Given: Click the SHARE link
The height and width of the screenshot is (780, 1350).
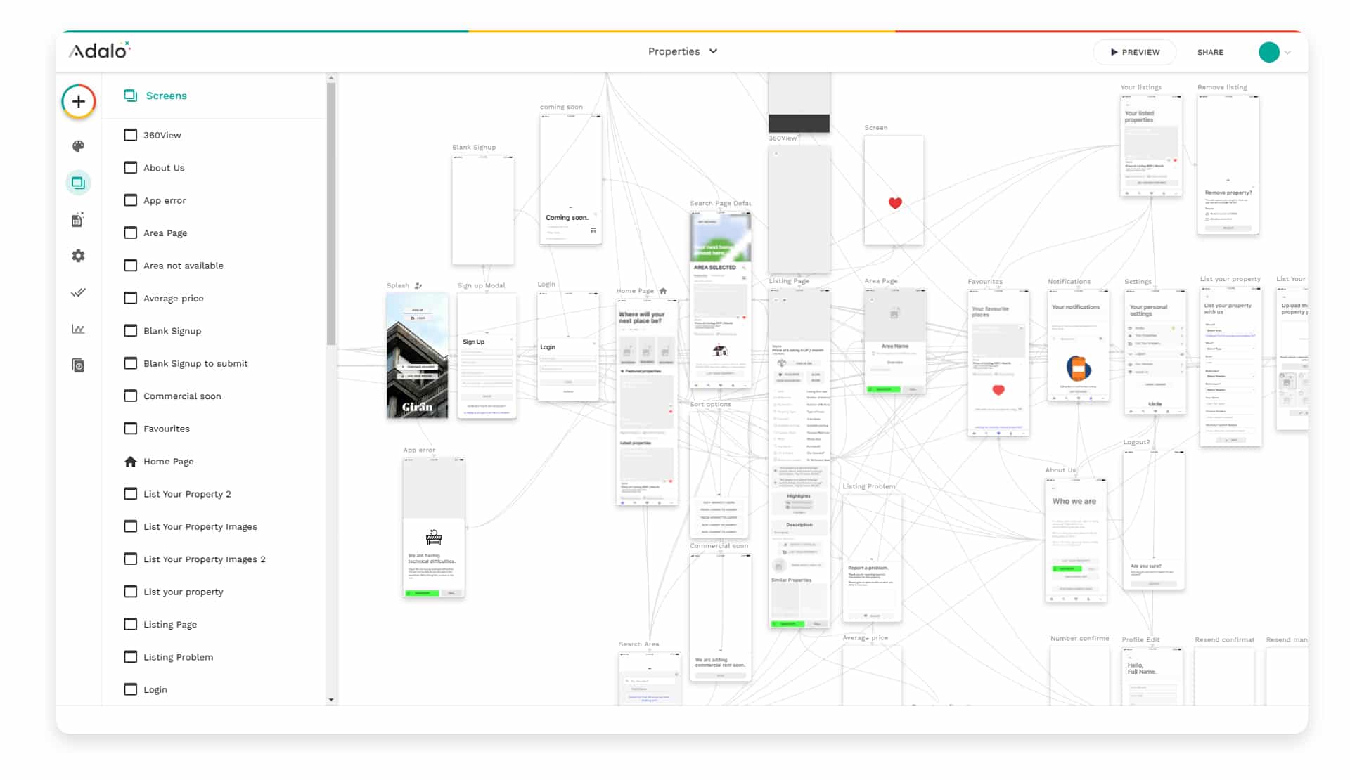Looking at the screenshot, I should point(1210,52).
